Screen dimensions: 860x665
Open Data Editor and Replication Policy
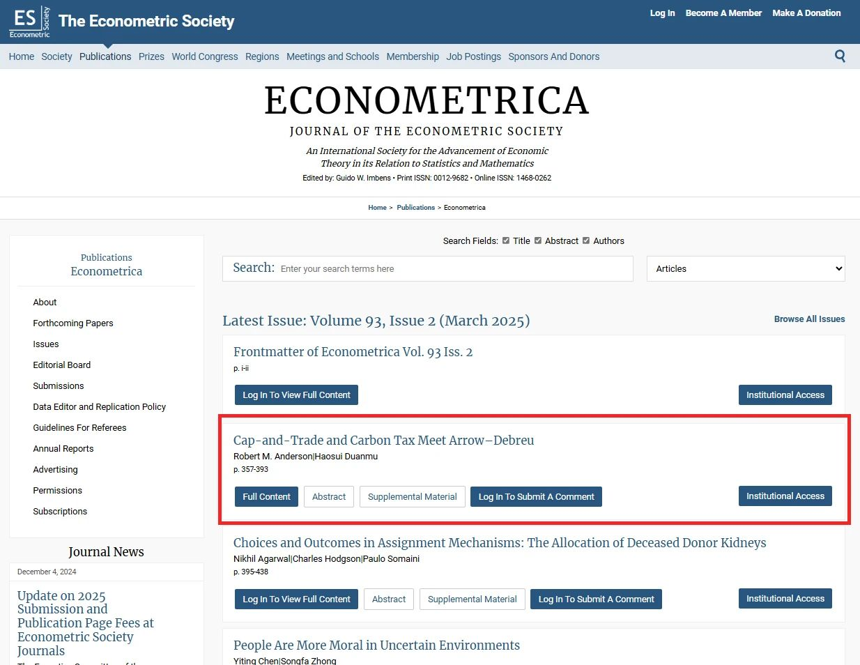[100, 406]
